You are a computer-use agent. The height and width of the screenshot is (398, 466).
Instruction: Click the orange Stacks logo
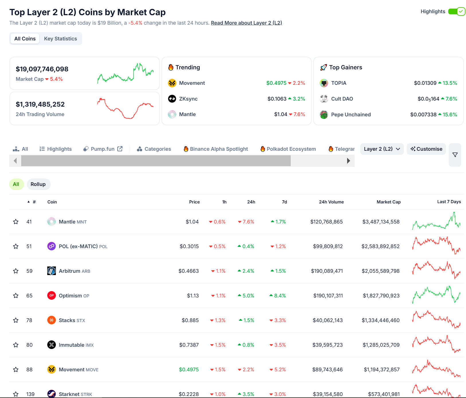pos(52,320)
